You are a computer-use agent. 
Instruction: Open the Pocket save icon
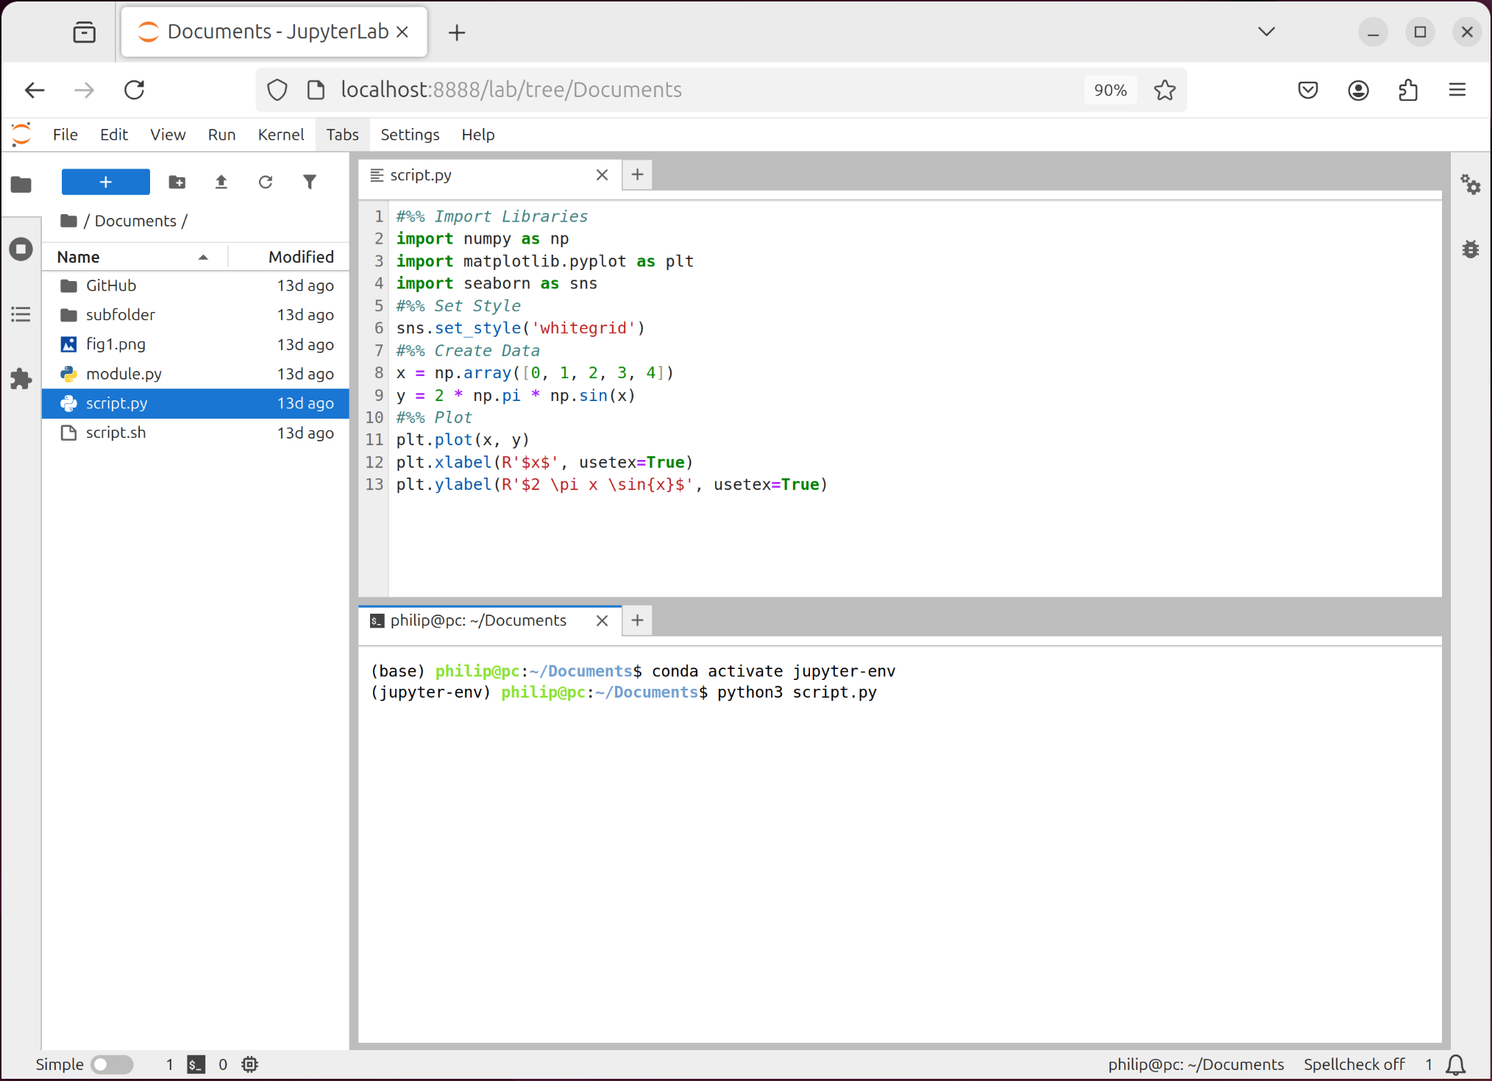[1307, 90]
